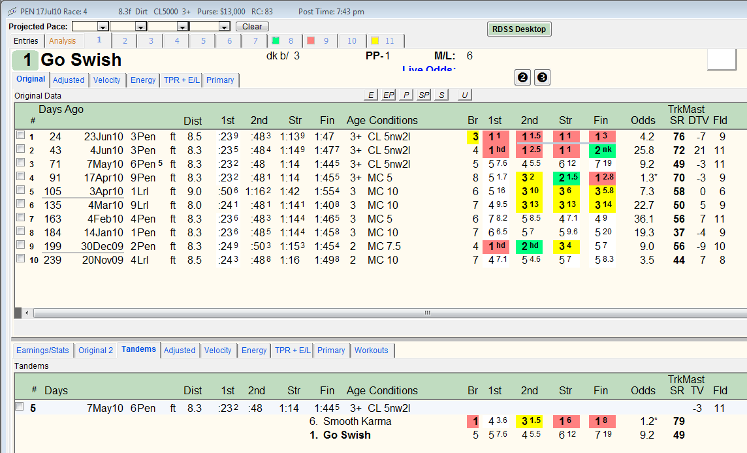Click the blank box beside M/L odds

[x=722, y=59]
